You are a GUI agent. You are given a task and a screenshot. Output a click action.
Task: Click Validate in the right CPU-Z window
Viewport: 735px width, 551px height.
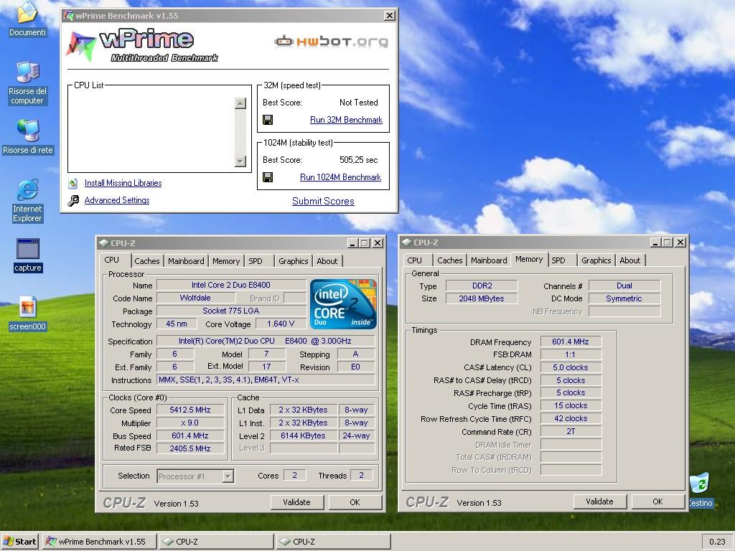tap(599, 501)
